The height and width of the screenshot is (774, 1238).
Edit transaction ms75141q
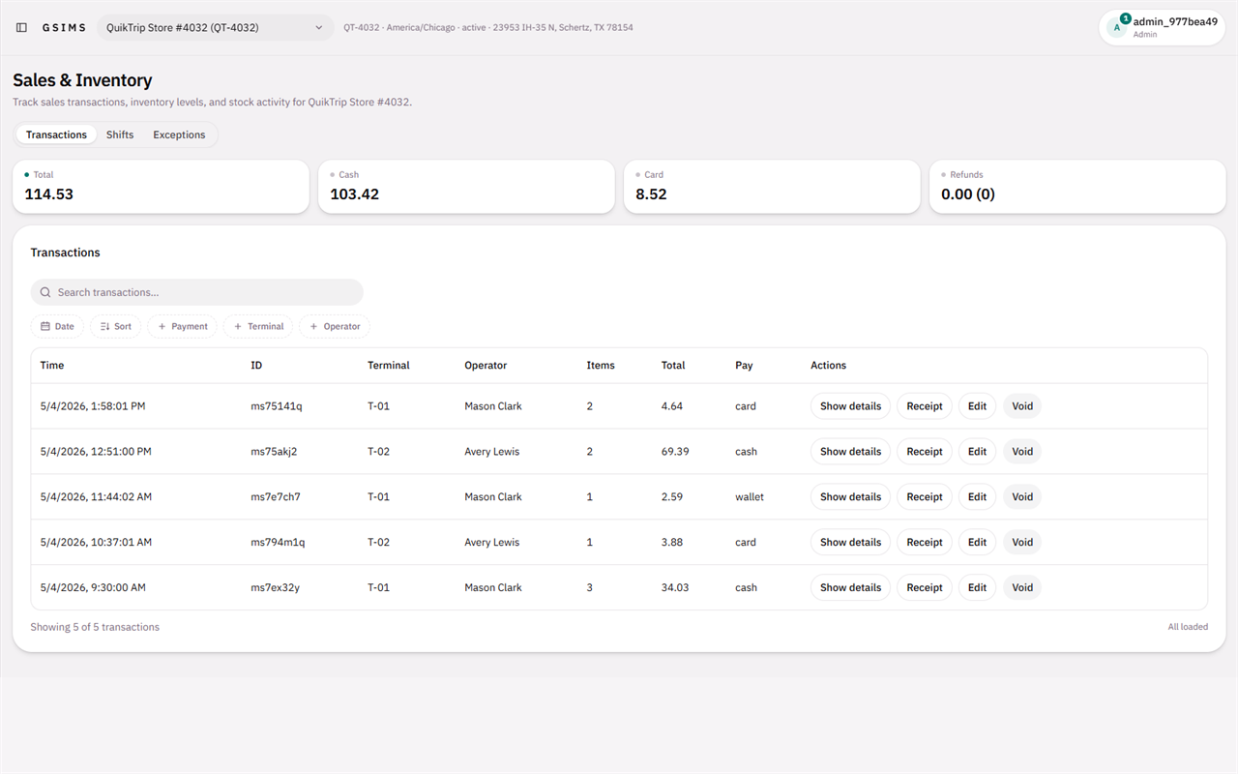(978, 406)
